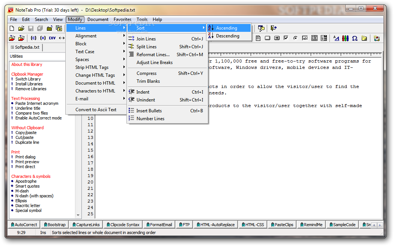
Task: Expand the Change HTML Tags submenu
Action: [96, 75]
